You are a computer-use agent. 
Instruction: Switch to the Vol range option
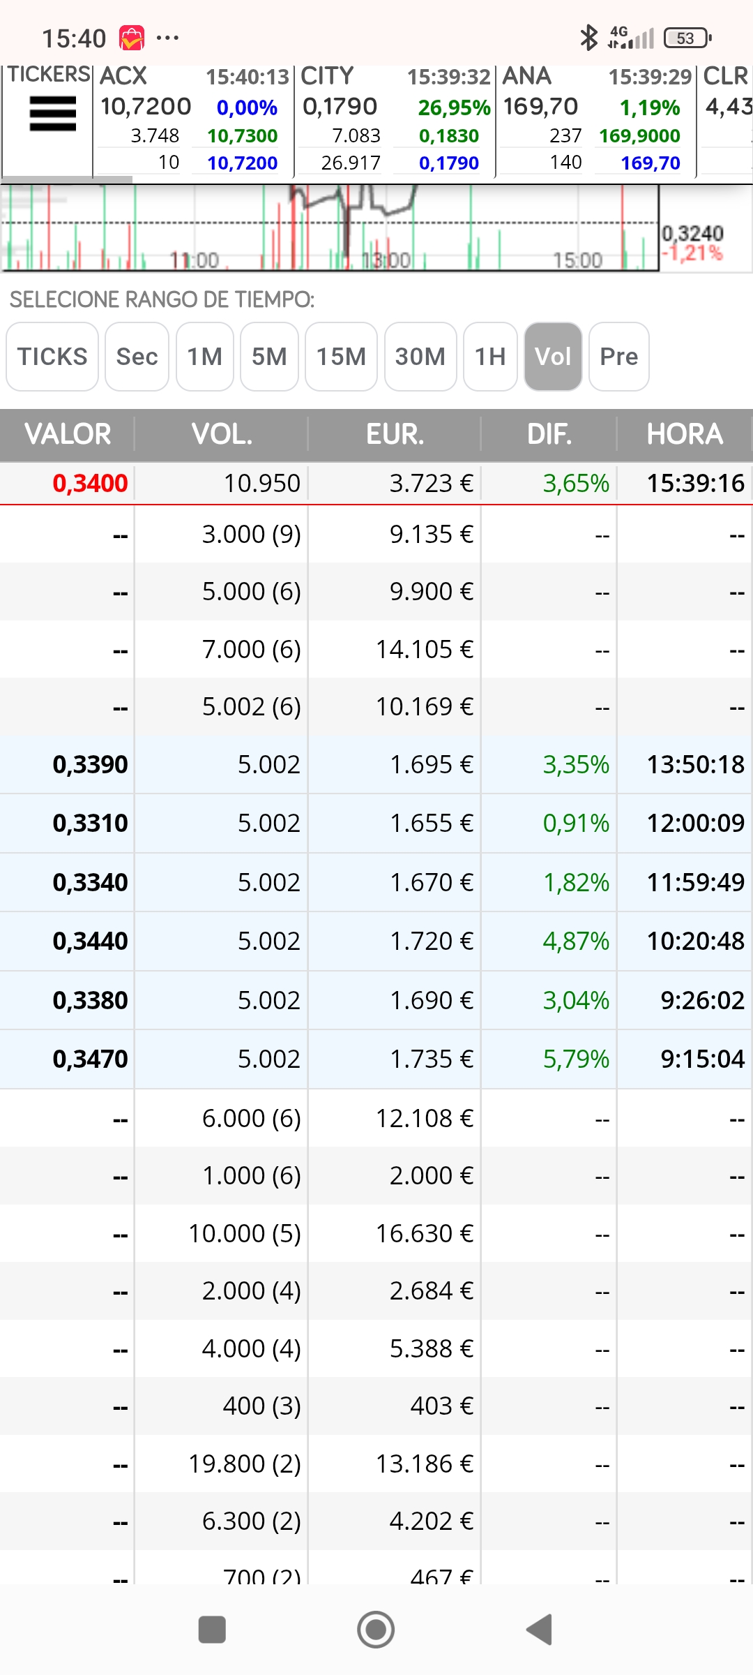pyautogui.click(x=553, y=357)
